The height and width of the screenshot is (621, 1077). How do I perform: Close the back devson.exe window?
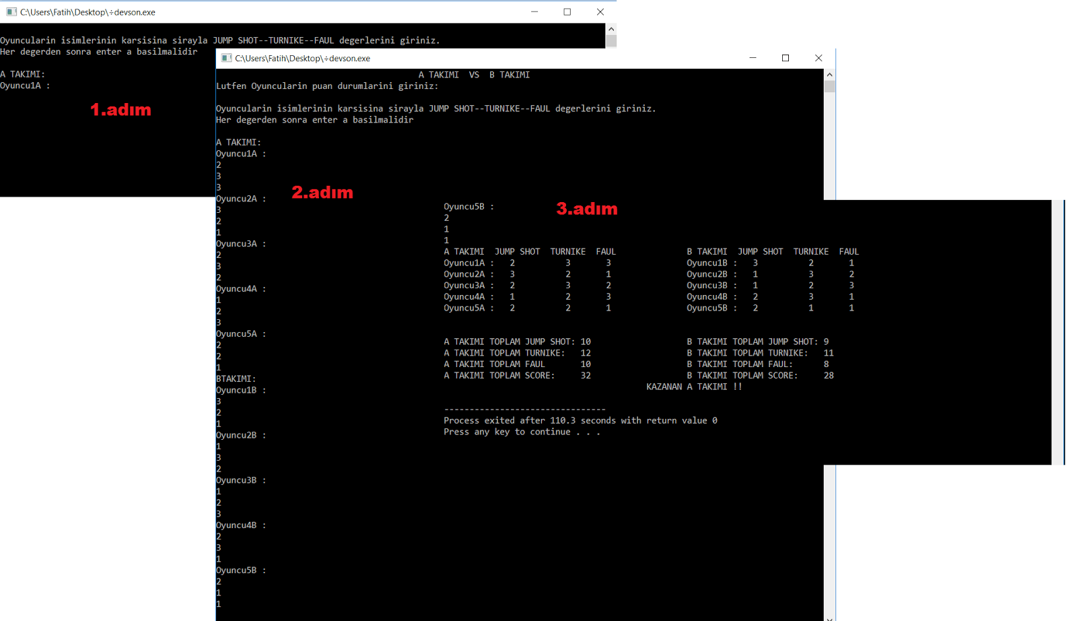(600, 12)
